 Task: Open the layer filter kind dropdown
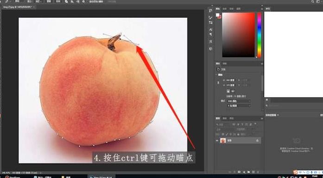click(x=223, y=124)
